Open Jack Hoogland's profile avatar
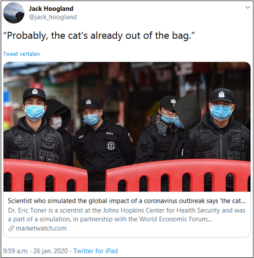254x258 pixels. [x=14, y=13]
